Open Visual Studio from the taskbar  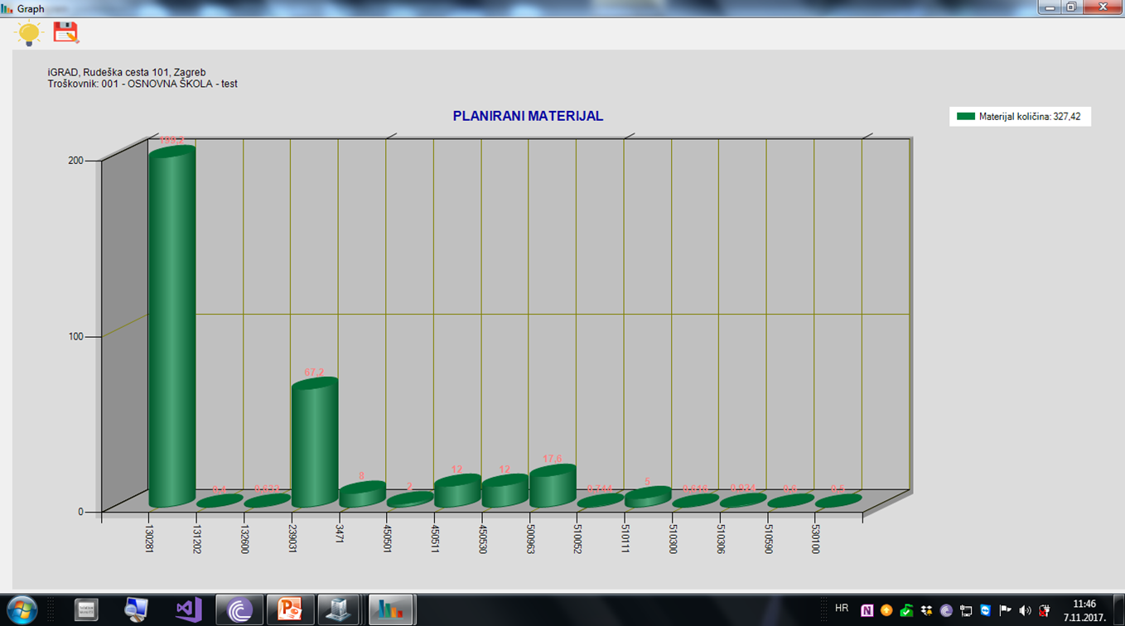[188, 610]
